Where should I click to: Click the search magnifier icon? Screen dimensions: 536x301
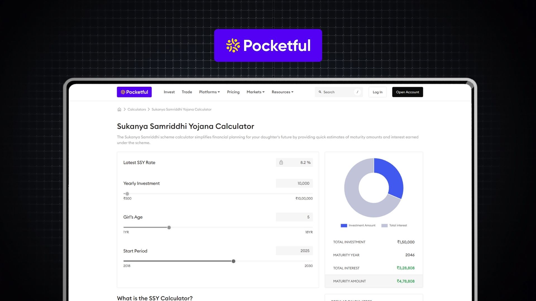(320, 92)
